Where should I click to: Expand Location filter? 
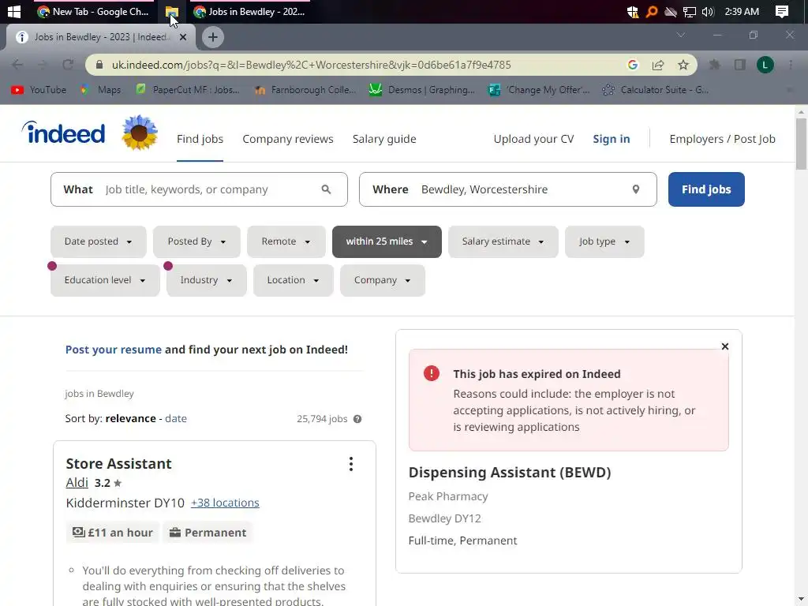click(294, 280)
